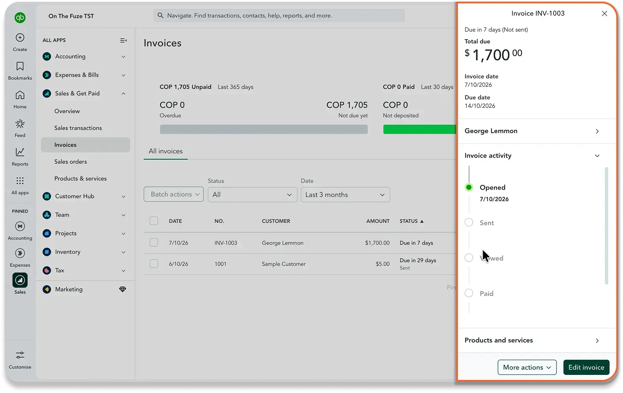Sort by the DATE column header
Image resolution: width=623 pixels, height=393 pixels.
175,221
